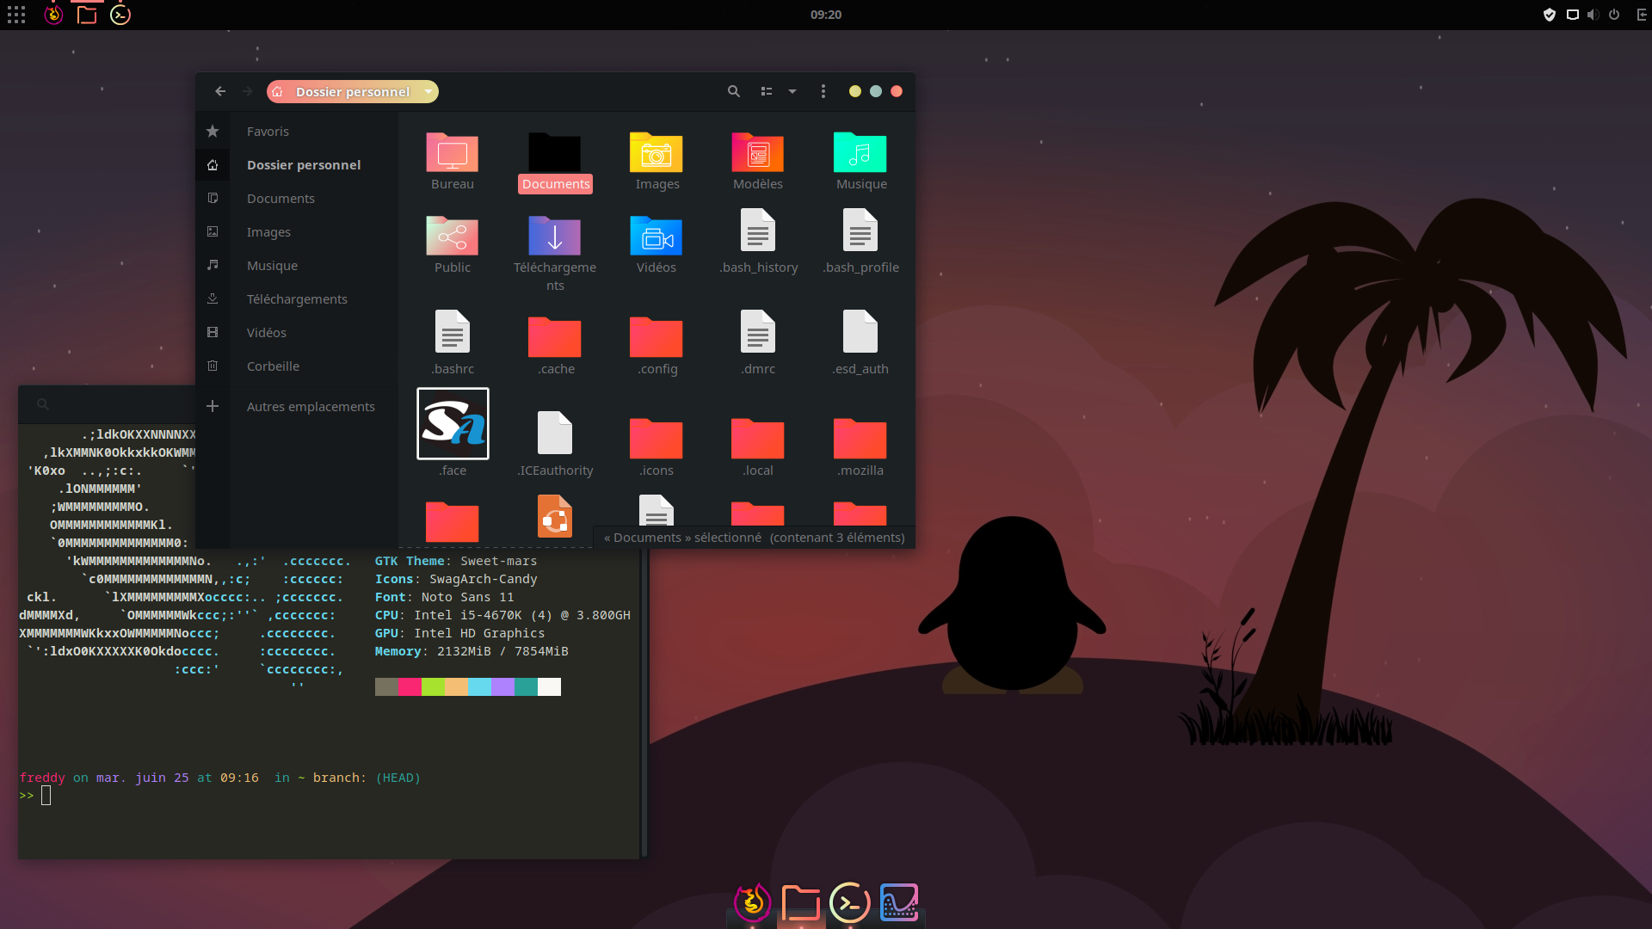Open the applications grid in top panel
Image resolution: width=1652 pixels, height=929 pixels.
(16, 15)
